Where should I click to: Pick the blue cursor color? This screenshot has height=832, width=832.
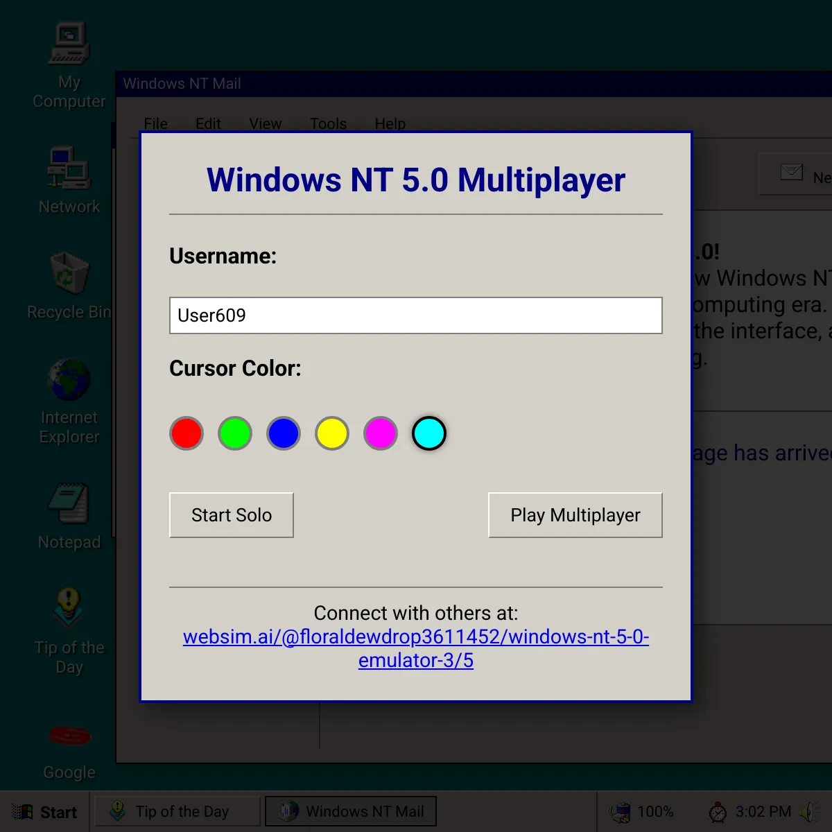[284, 433]
